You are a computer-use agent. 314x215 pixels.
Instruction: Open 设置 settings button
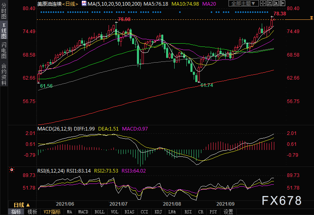tap(228, 212)
